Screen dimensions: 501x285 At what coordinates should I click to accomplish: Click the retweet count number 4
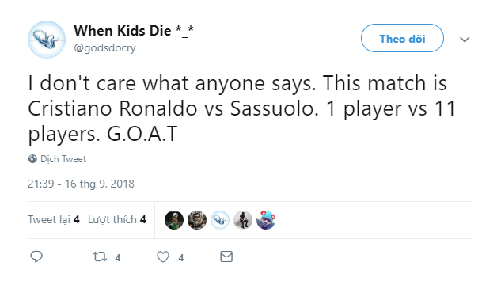click(x=118, y=257)
